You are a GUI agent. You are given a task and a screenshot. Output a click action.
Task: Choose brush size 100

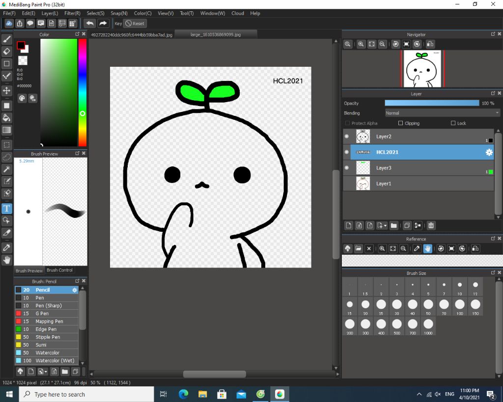coord(460,306)
